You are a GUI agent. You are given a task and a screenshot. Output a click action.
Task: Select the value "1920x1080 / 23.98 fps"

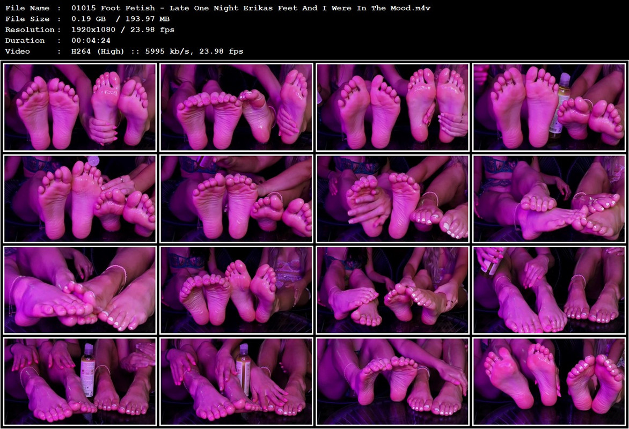[123, 29]
